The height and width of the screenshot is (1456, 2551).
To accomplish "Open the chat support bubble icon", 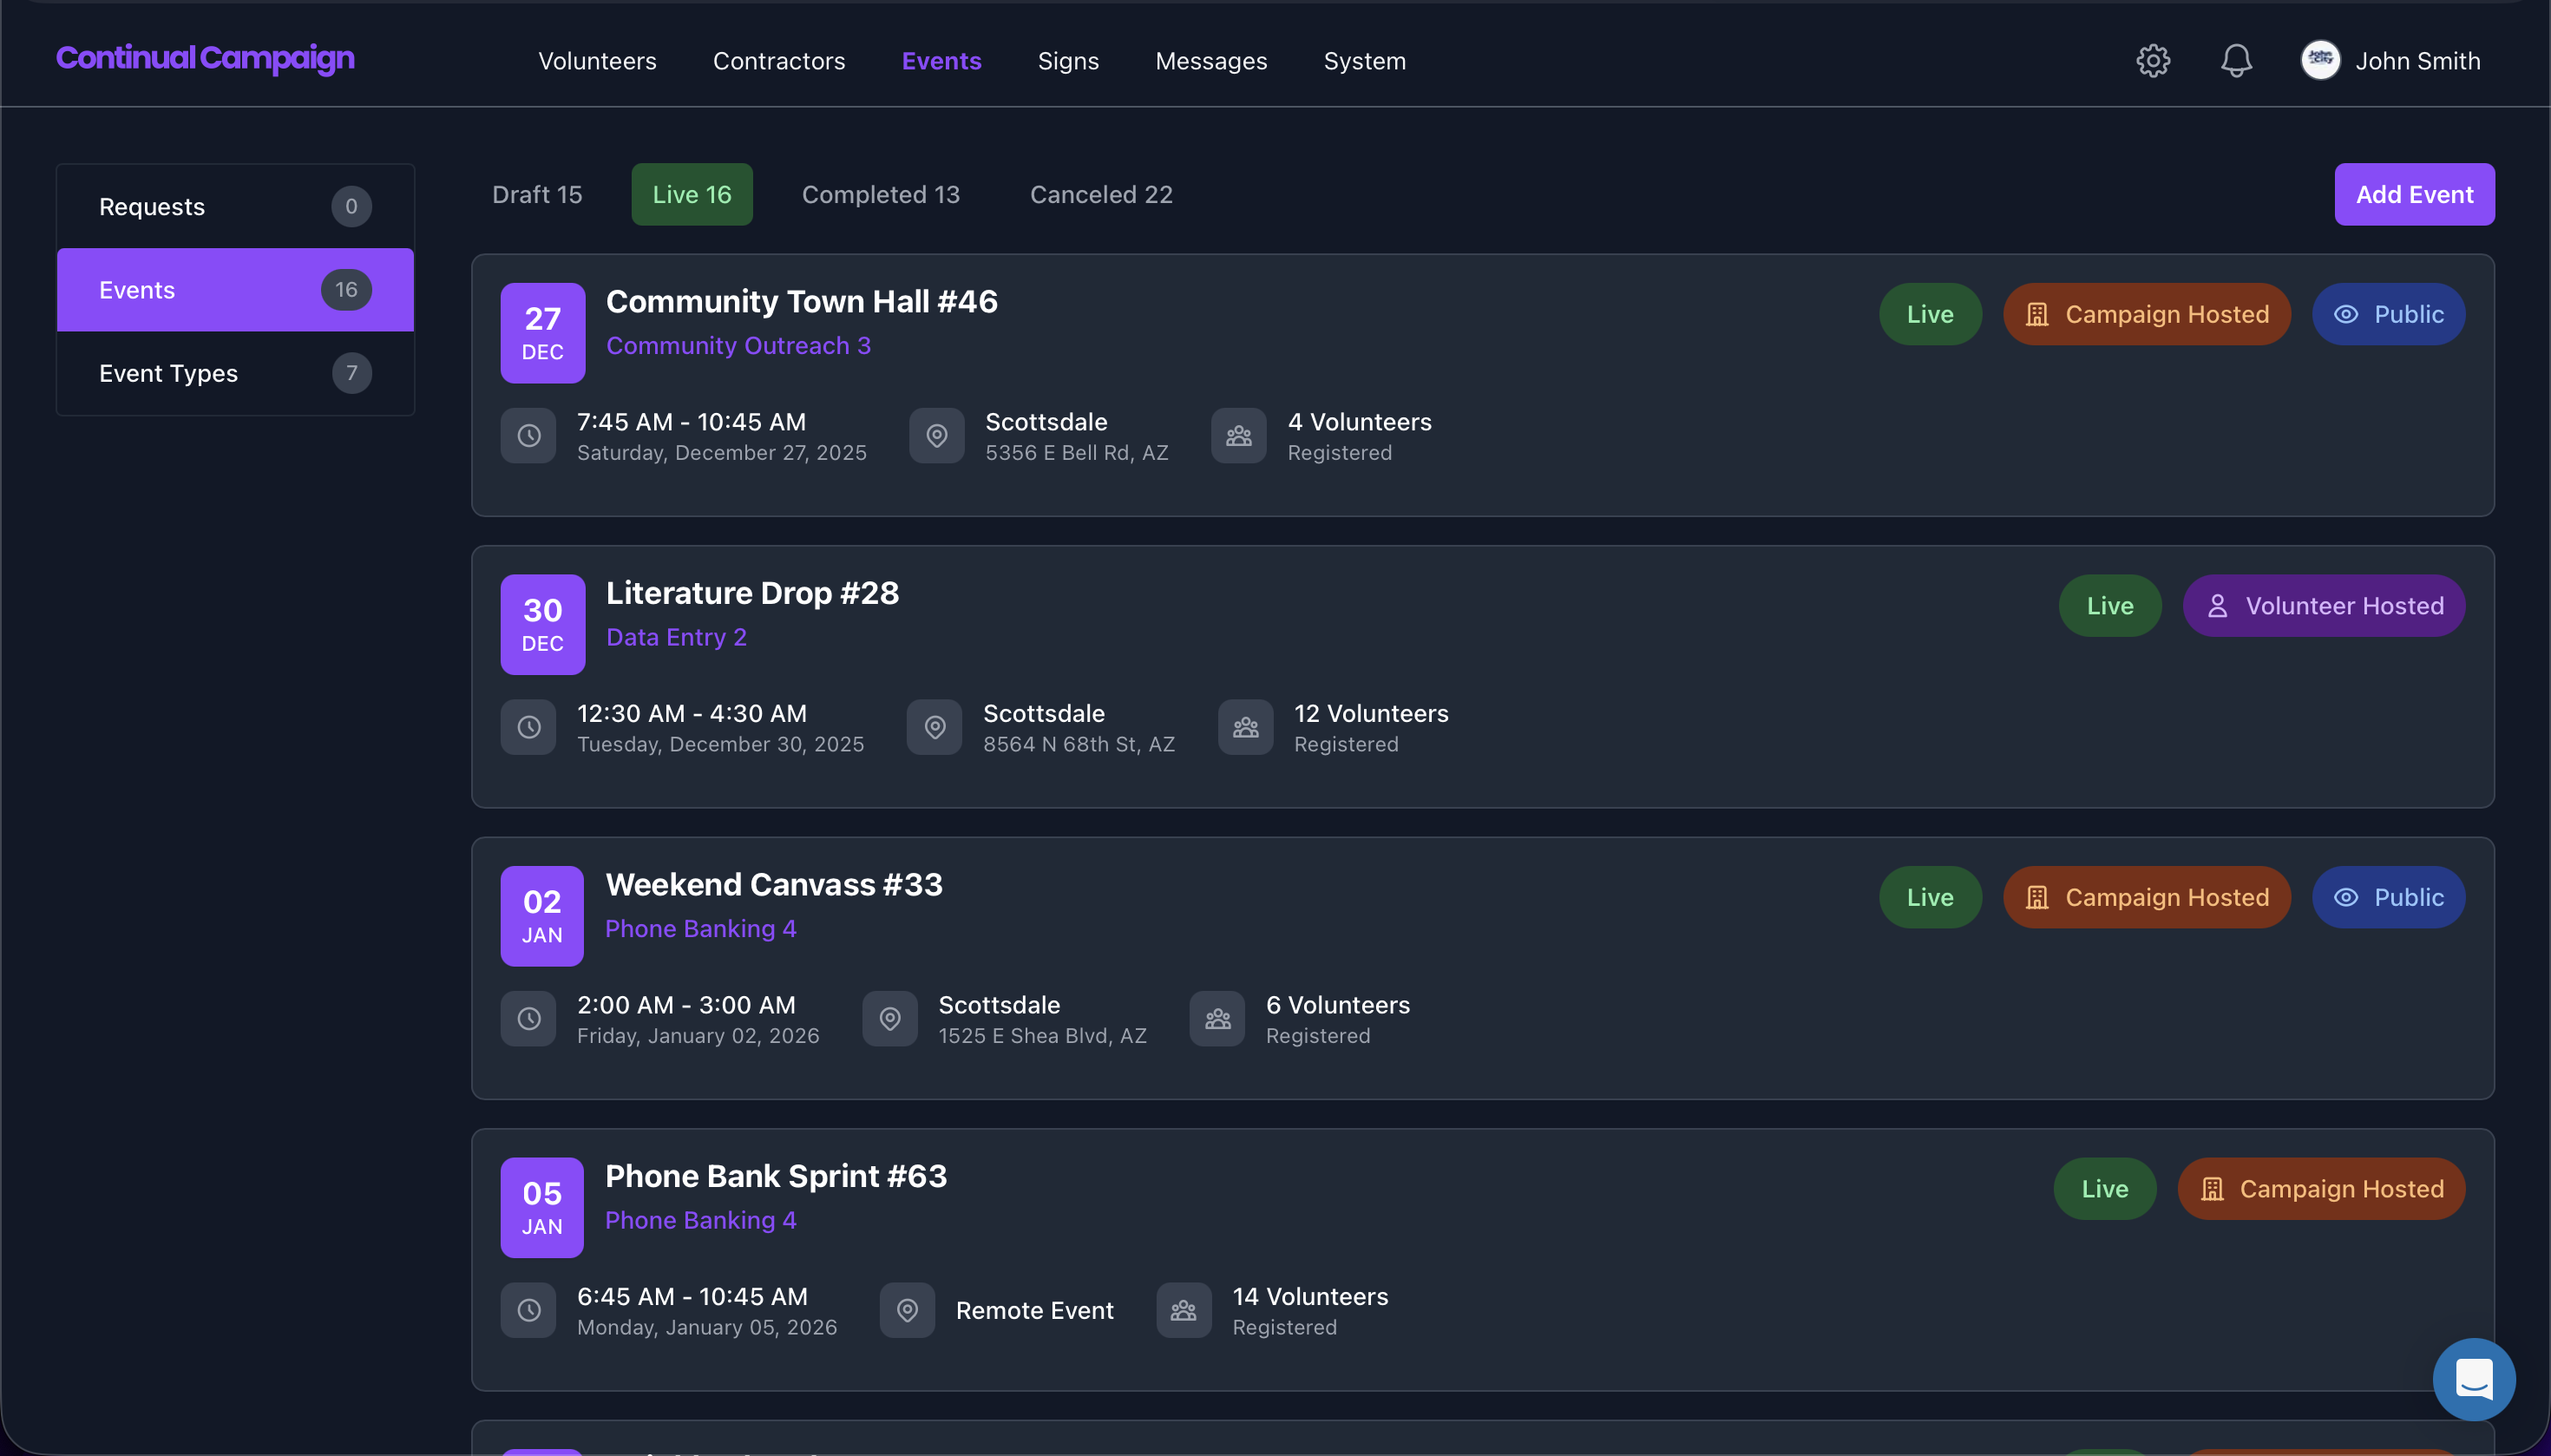I will tap(2473, 1379).
